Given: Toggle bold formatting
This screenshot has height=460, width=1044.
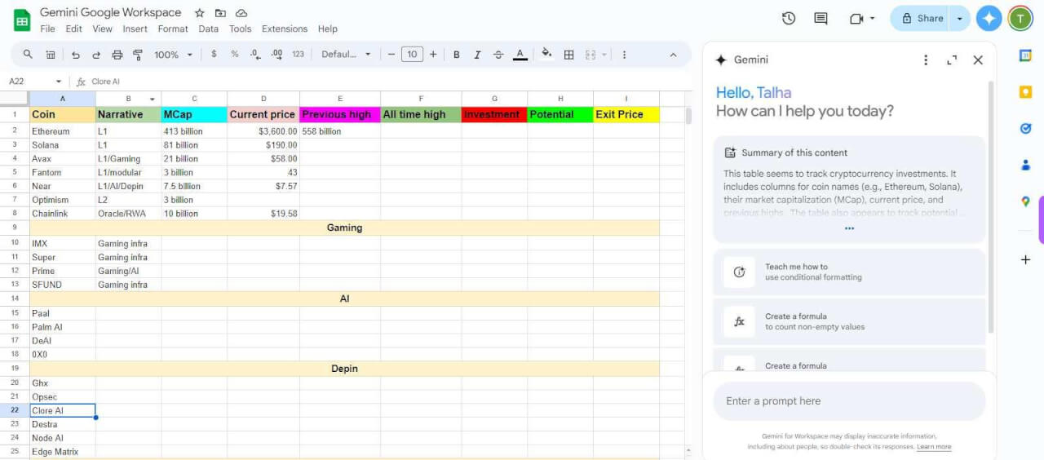Looking at the screenshot, I should (457, 55).
